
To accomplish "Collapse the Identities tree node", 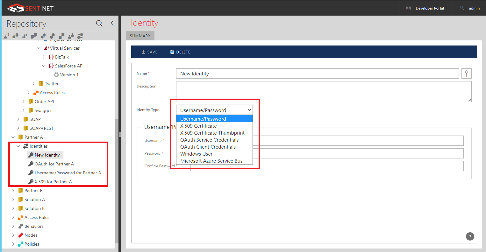I will click(x=18, y=146).
